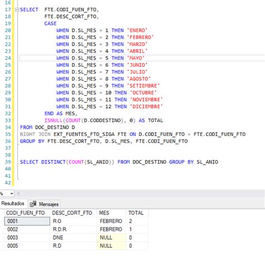Place cursor on 'AGOSTO' string literal
The image size is (265, 258).
[x=139, y=79]
